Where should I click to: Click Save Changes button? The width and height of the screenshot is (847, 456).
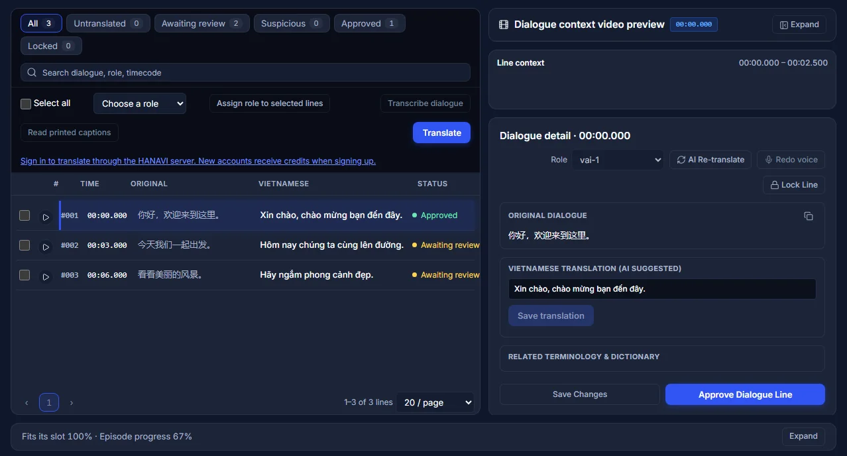click(580, 394)
